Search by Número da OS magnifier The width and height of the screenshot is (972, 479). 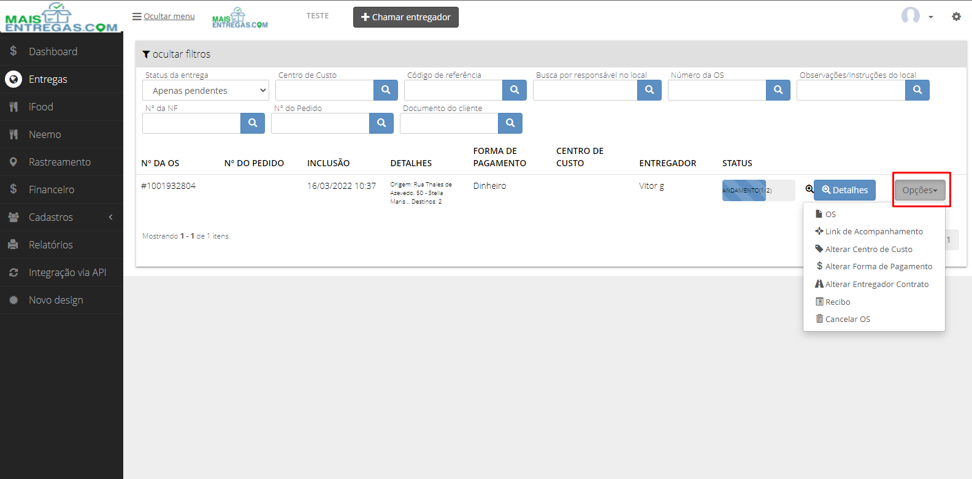(778, 90)
